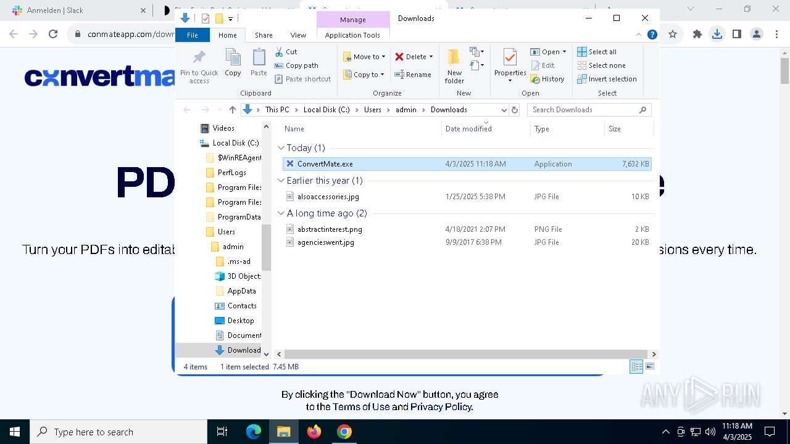Collapse the ribbon with the chevron

pyautogui.click(x=639, y=35)
